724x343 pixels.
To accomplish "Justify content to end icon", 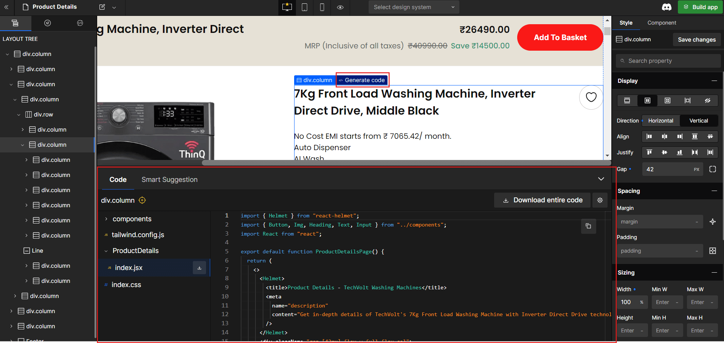I will tap(680, 152).
